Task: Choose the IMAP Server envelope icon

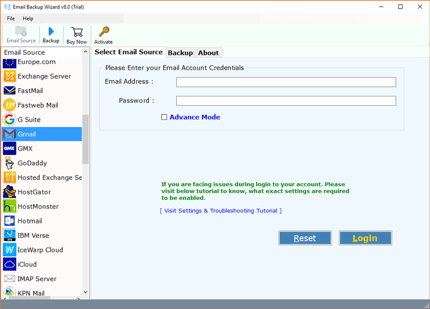Action: (x=9, y=279)
